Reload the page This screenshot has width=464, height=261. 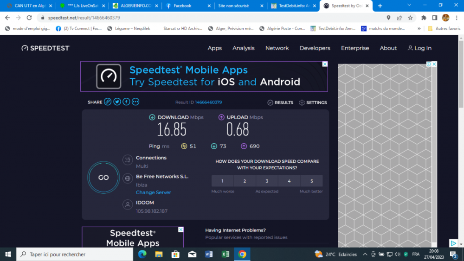click(x=29, y=18)
